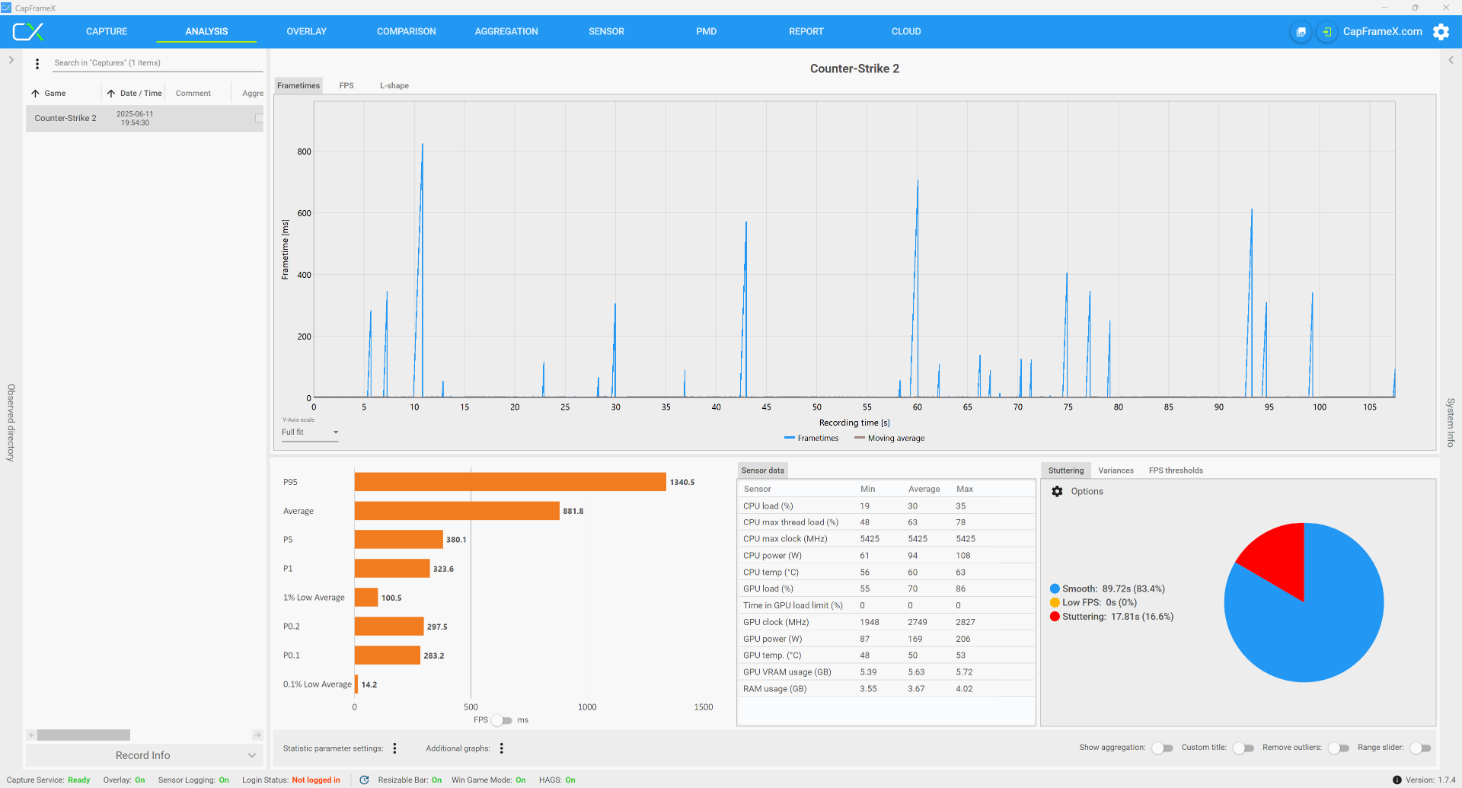Screen dimensions: 1462x788
Task: Click scrollbar left arrow under captures list
Action: [x=31, y=735]
